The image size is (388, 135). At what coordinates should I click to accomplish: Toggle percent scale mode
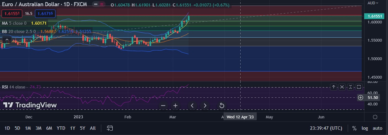coord(354,128)
